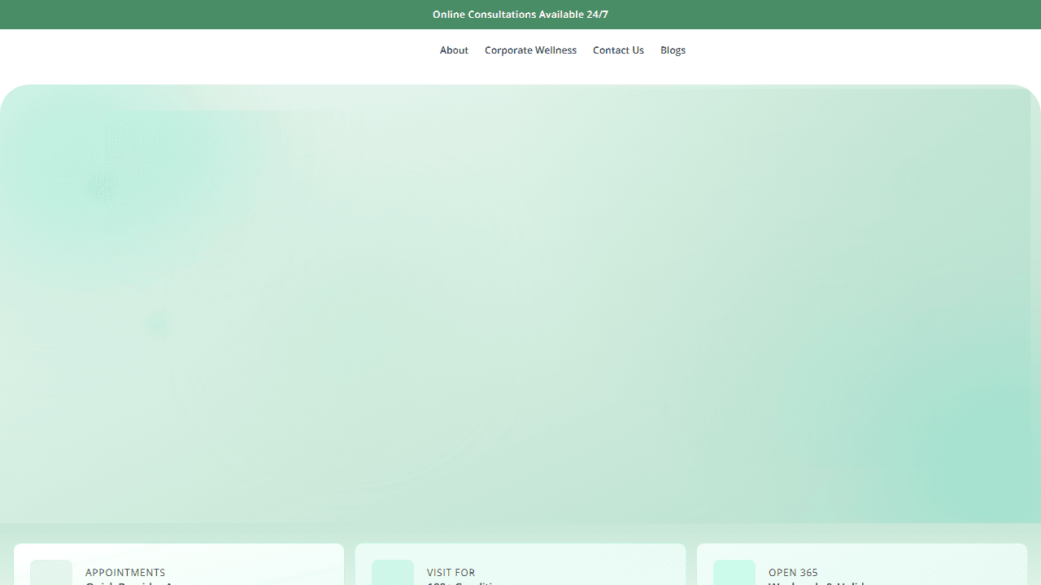Select the APPOINTMENTS card label

tap(125, 573)
